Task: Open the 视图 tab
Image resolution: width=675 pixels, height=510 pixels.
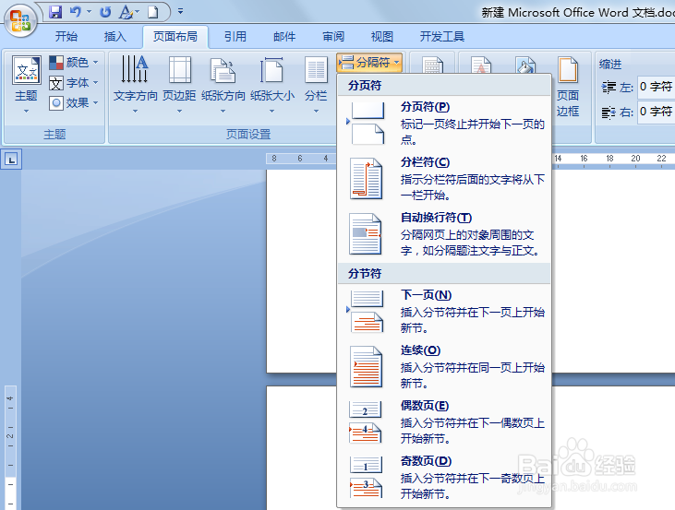Action: point(382,37)
